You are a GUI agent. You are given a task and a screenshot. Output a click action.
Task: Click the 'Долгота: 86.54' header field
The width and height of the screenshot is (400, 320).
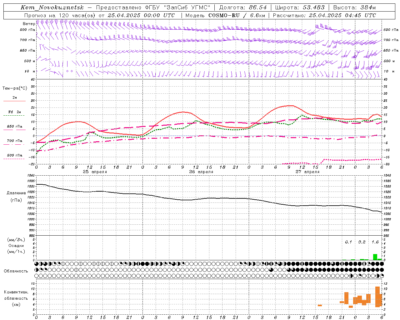click(243, 7)
